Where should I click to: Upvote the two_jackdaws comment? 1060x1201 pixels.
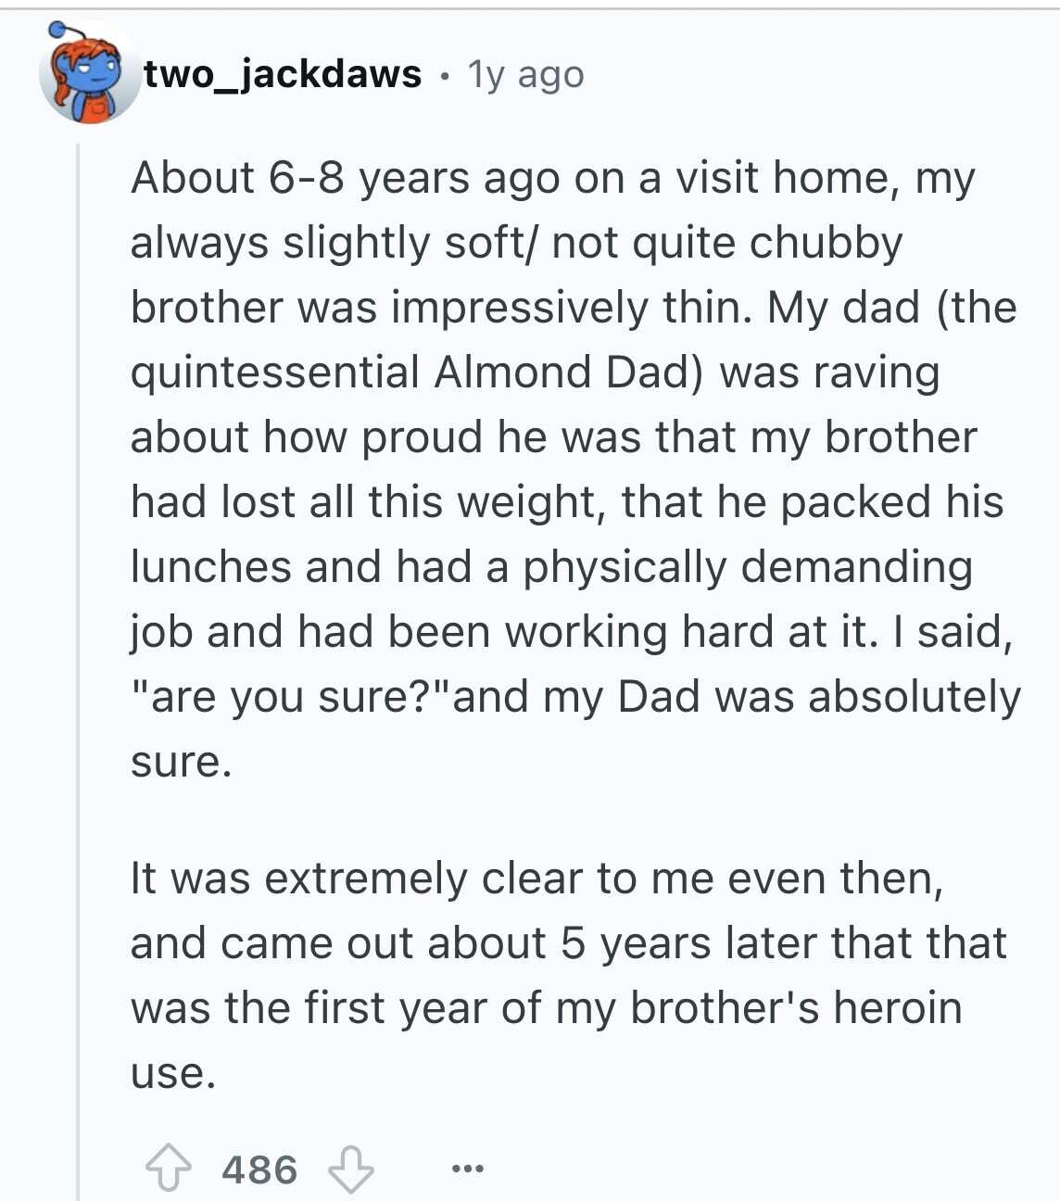point(167,1169)
